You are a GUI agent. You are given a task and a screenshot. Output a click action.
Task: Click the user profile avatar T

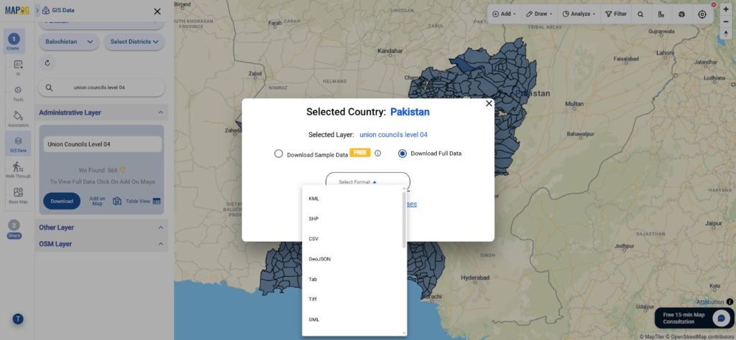[18, 319]
